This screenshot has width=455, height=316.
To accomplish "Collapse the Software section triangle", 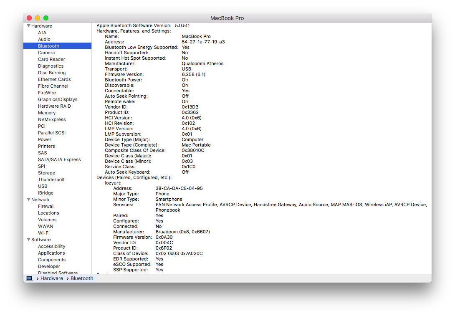I will pyautogui.click(x=28, y=240).
